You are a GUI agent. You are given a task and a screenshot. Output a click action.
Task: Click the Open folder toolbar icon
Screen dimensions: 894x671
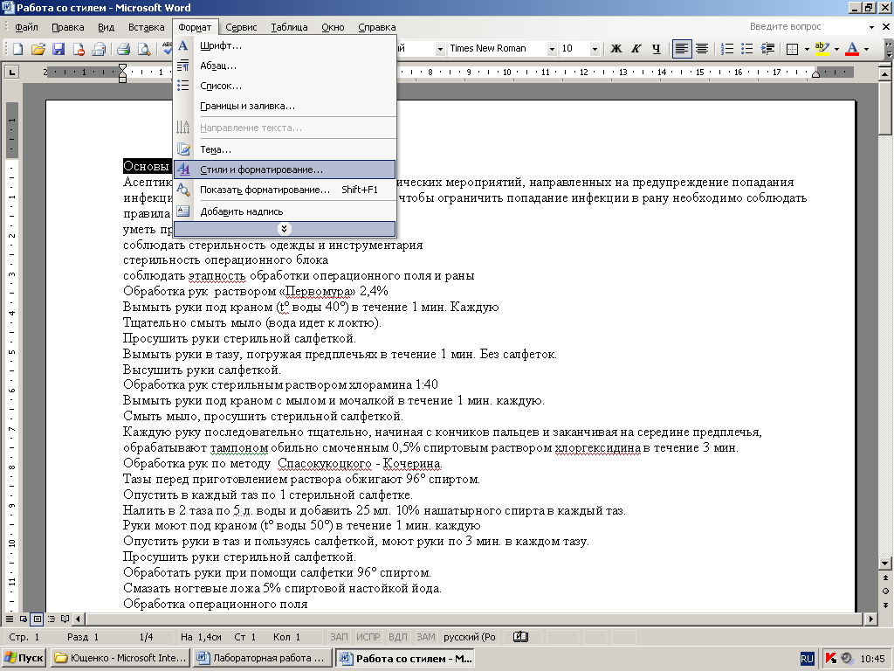pos(38,49)
